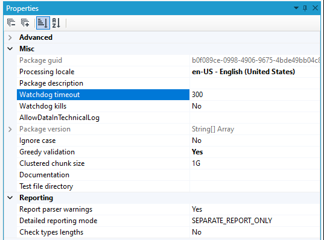Select the Watchdog timeout property

click(103, 95)
